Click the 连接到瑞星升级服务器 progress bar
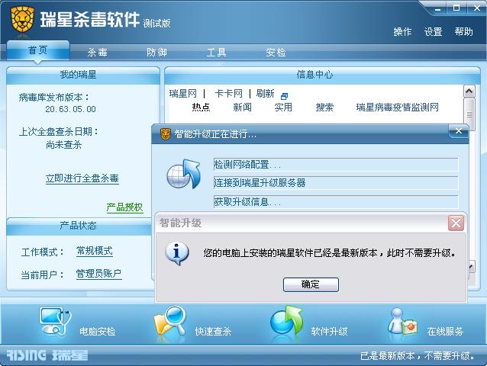 tap(336, 183)
